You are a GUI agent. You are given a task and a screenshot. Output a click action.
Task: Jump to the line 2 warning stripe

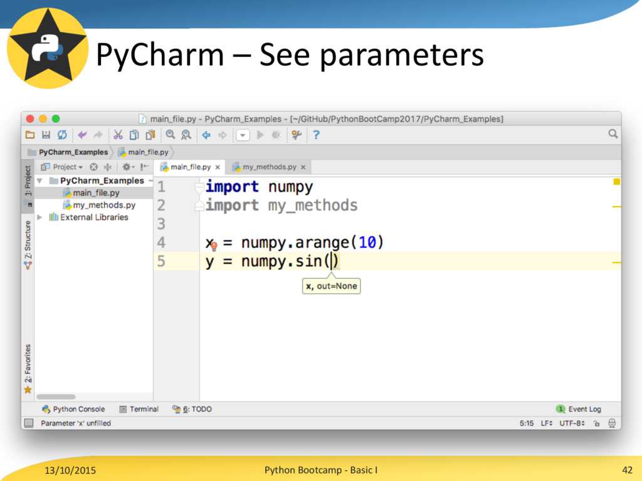tap(617, 207)
